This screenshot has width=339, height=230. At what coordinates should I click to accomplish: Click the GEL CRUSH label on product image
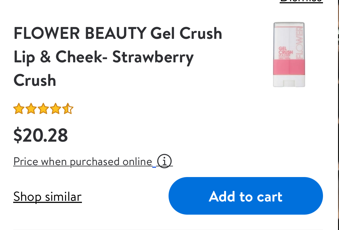(x=285, y=50)
